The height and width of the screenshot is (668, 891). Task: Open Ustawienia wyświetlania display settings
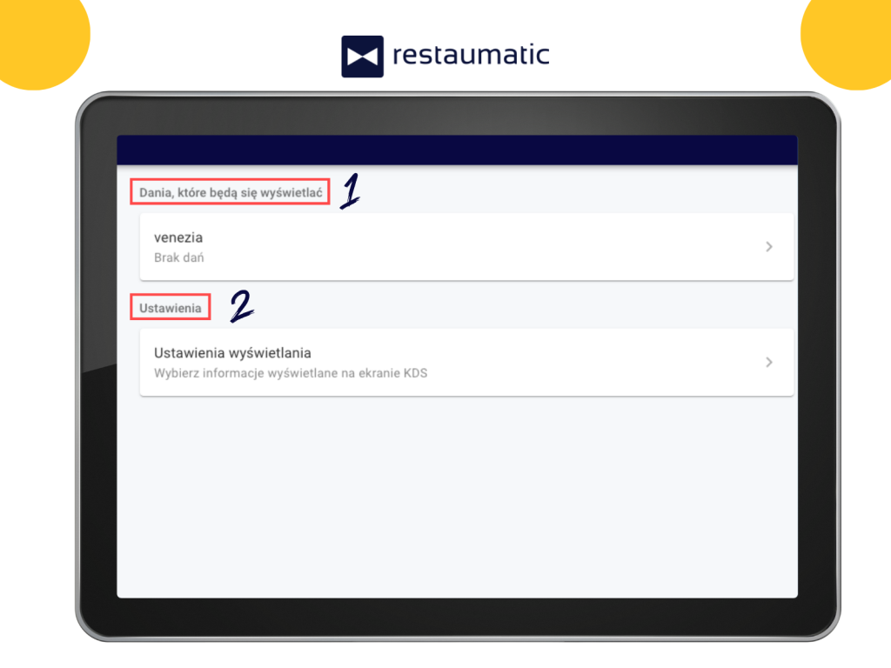pyautogui.click(x=466, y=363)
